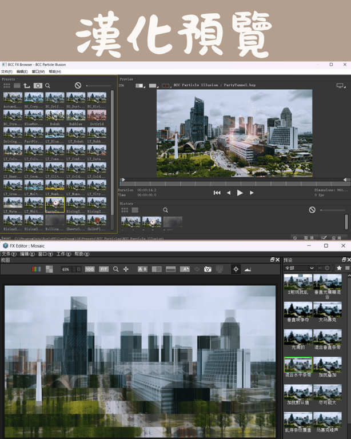This screenshot has width=351, height=439.
Task: Open 工作(K) menu in FX Editor
Action: point(64,254)
